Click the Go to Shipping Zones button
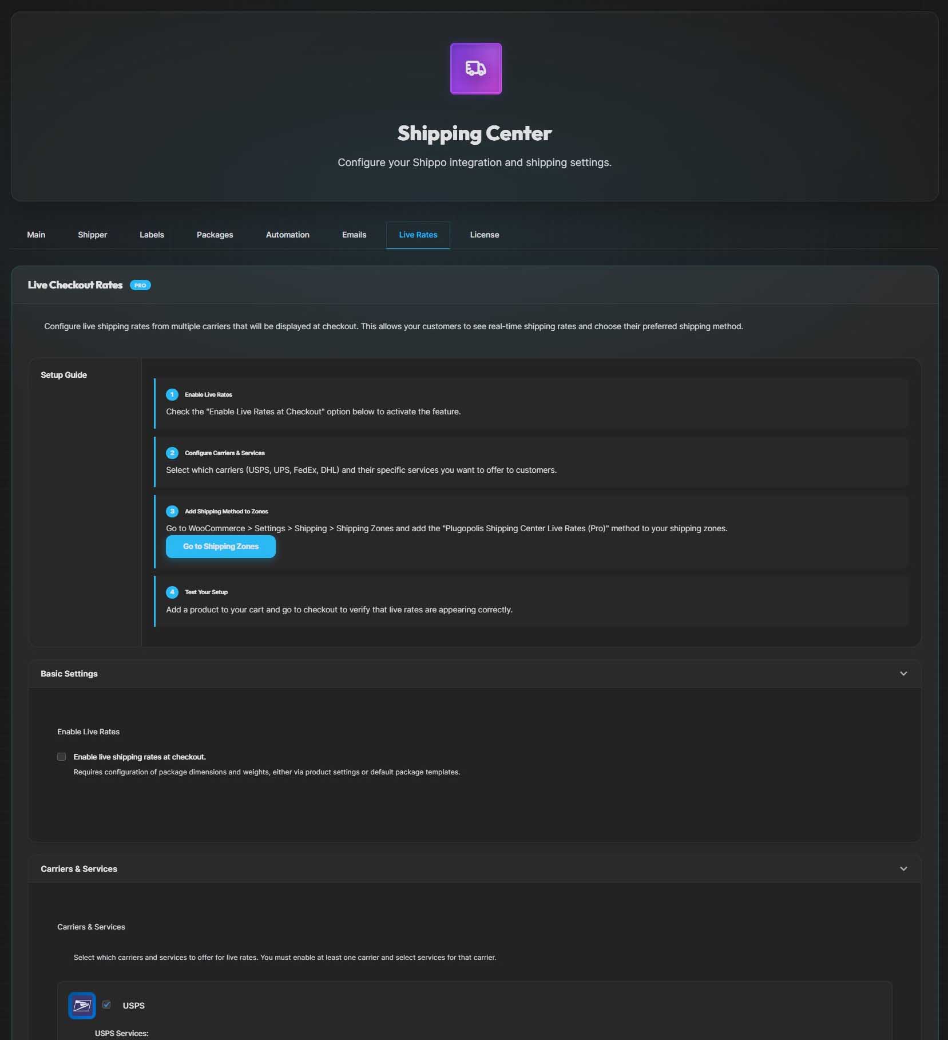The height and width of the screenshot is (1040, 948). tap(220, 547)
